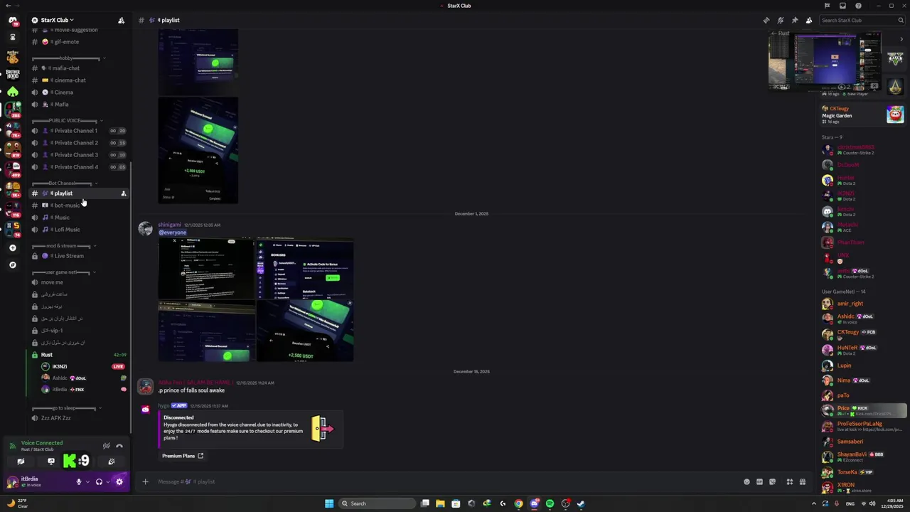Disconnect from voice with hang-up icon
Image resolution: width=910 pixels, height=512 pixels.
click(119, 446)
